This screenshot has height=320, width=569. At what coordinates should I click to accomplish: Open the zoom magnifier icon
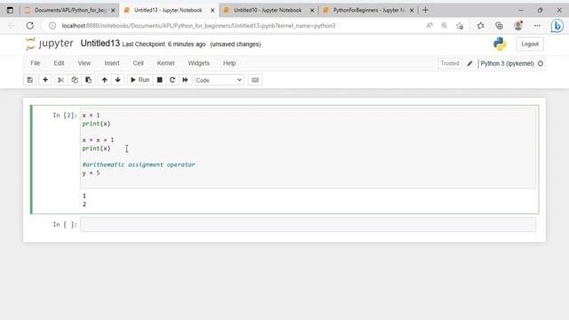click(445, 26)
